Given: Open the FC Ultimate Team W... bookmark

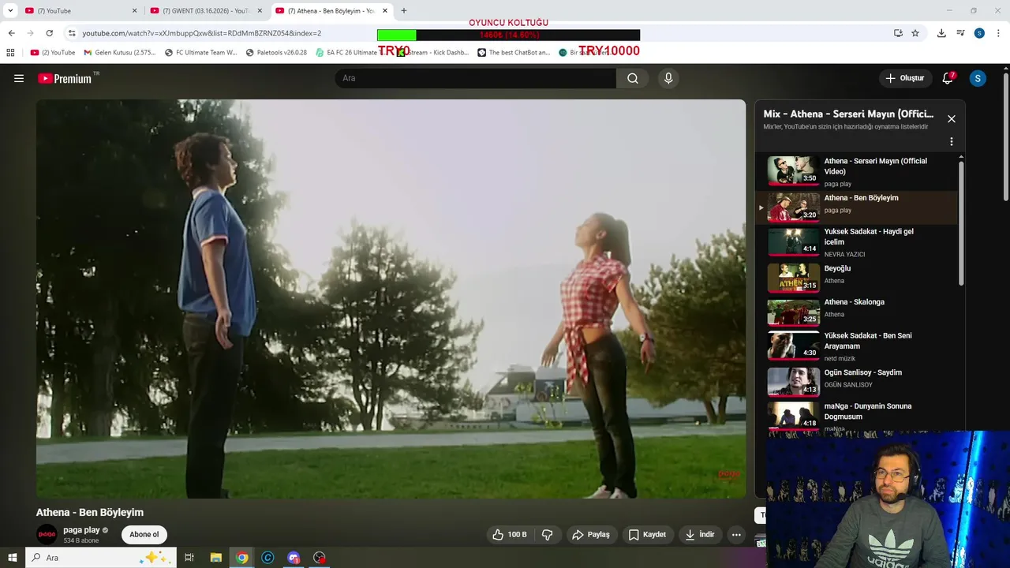Looking at the screenshot, I should pos(200,53).
